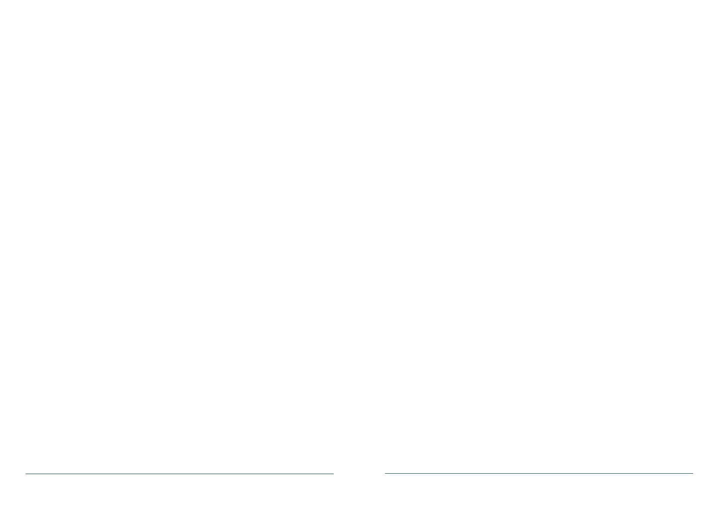Click the blank gutter between the two pages

coord(359,235)
